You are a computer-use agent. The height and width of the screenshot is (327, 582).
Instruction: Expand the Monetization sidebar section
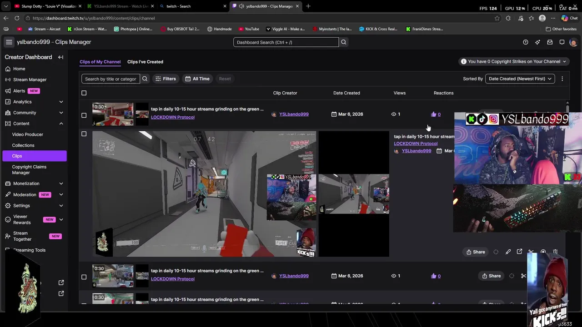61,183
